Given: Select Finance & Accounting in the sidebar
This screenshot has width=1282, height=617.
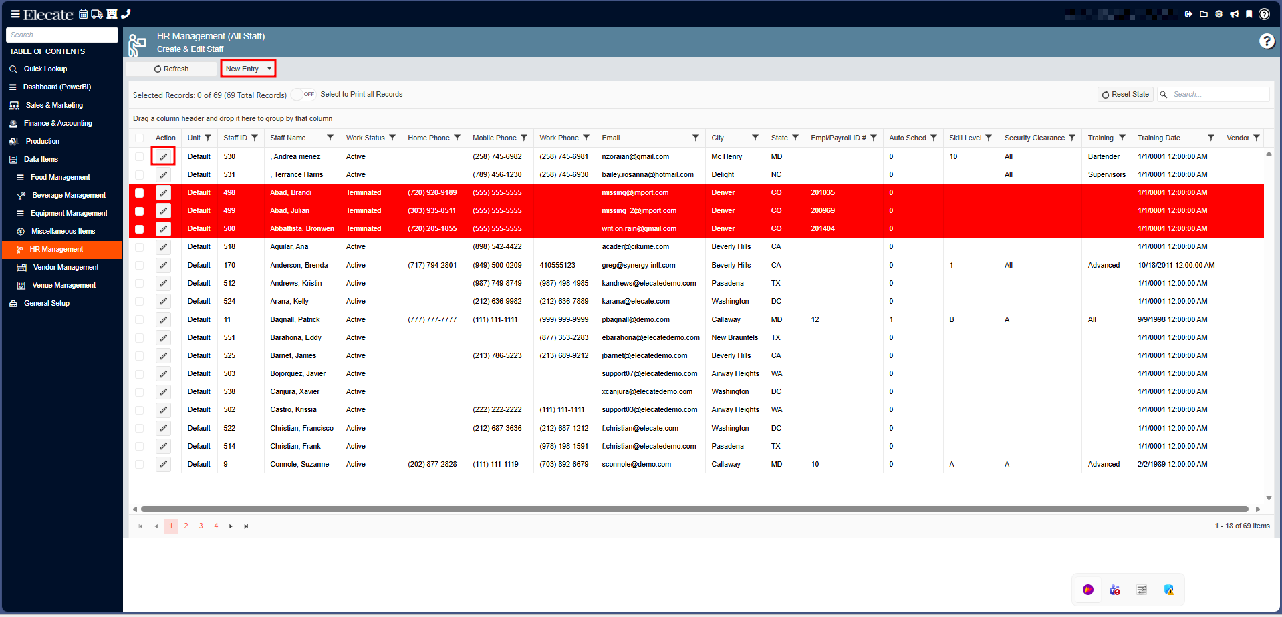Looking at the screenshot, I should pyautogui.click(x=57, y=124).
